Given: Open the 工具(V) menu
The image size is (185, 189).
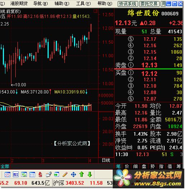Looking at the screenshot, I should 83,4.
